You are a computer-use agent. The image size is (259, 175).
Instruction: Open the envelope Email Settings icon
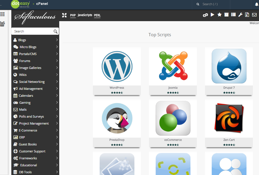coord(254,15)
